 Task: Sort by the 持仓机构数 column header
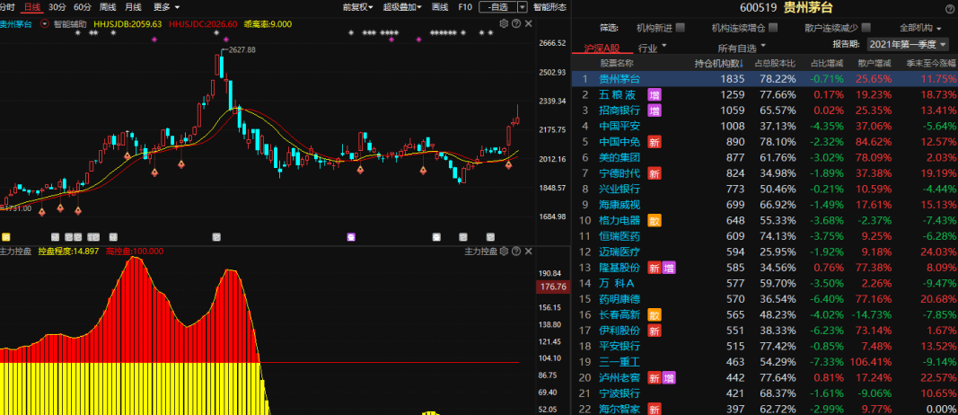(x=719, y=64)
